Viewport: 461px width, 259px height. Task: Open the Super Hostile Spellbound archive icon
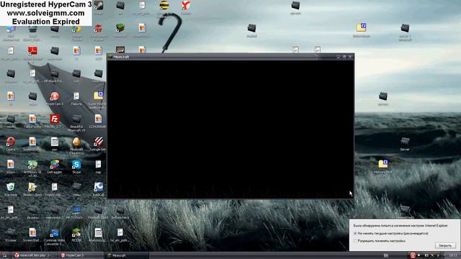pos(99,96)
